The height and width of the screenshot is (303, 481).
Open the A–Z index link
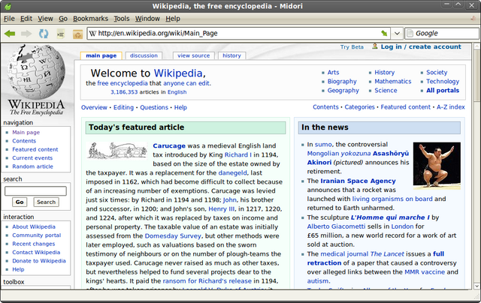pos(451,107)
